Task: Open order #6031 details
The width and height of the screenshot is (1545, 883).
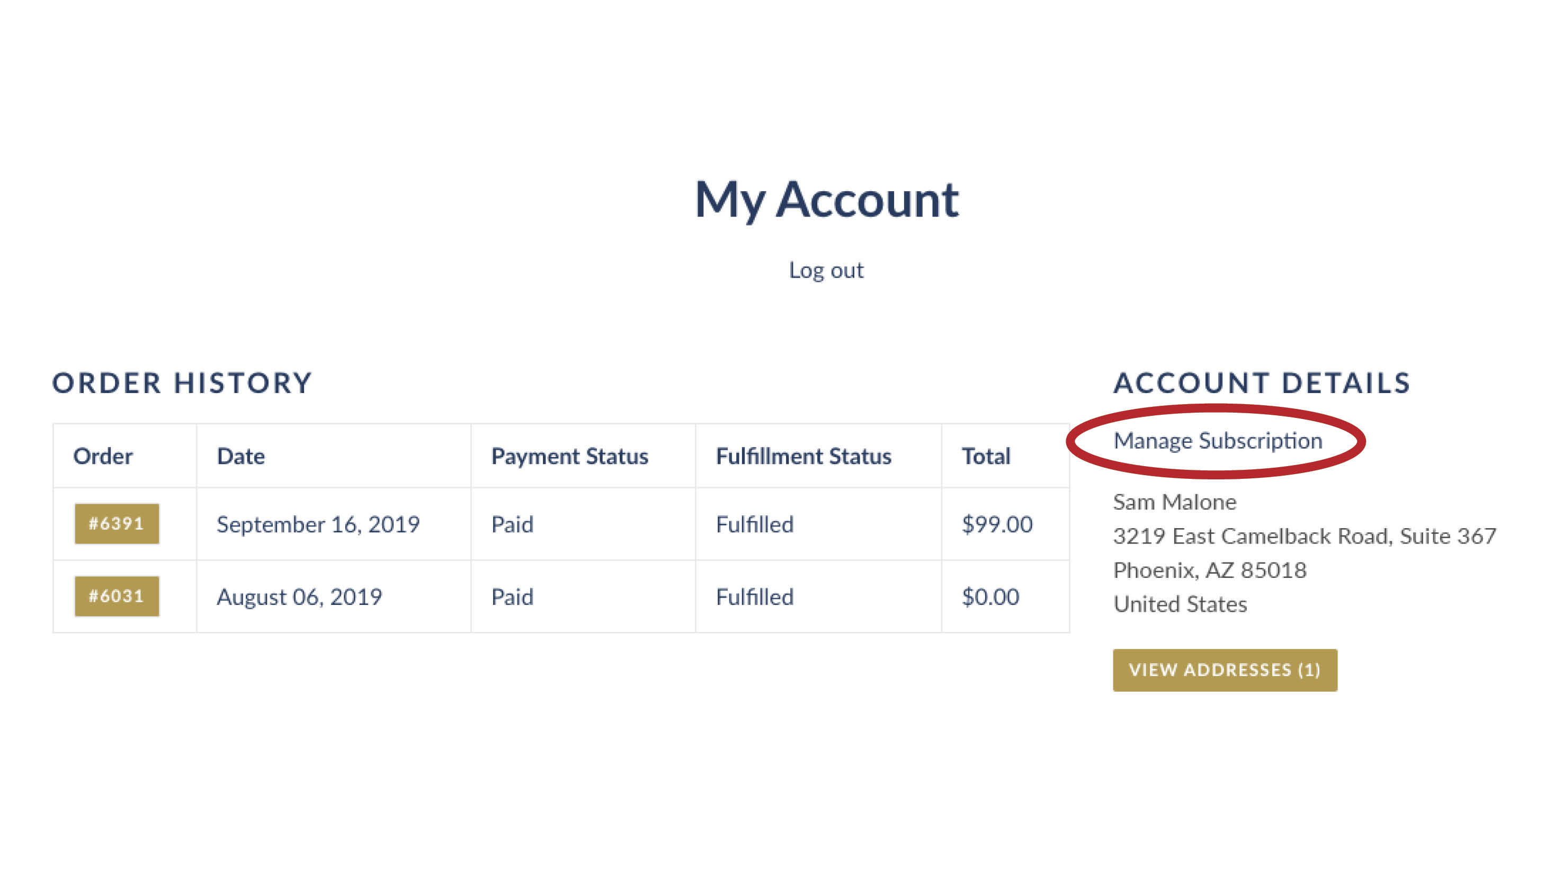Action: click(x=117, y=597)
